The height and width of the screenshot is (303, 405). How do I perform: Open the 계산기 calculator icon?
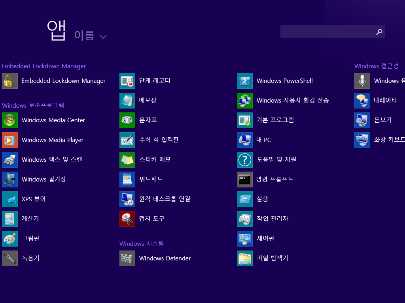(x=10, y=219)
